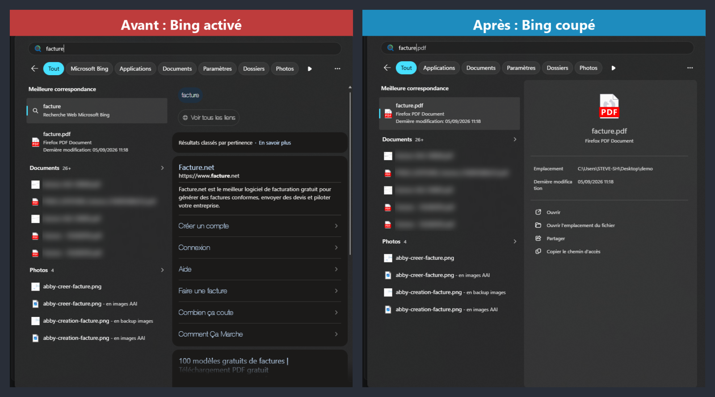
Task: Click the Bing results scrollbar
Action: [350, 173]
